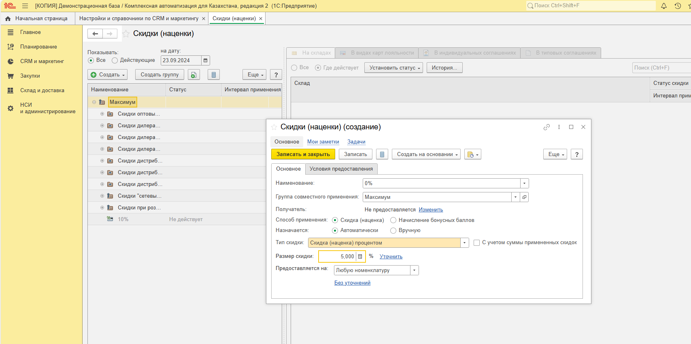Open the Группа совместного применения record button
The width and height of the screenshot is (691, 344).
pyautogui.click(x=525, y=197)
